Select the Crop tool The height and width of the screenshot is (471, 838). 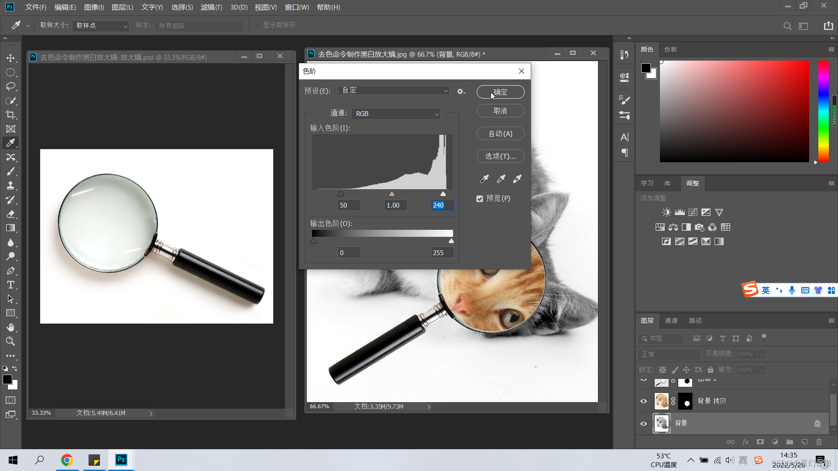click(x=10, y=115)
